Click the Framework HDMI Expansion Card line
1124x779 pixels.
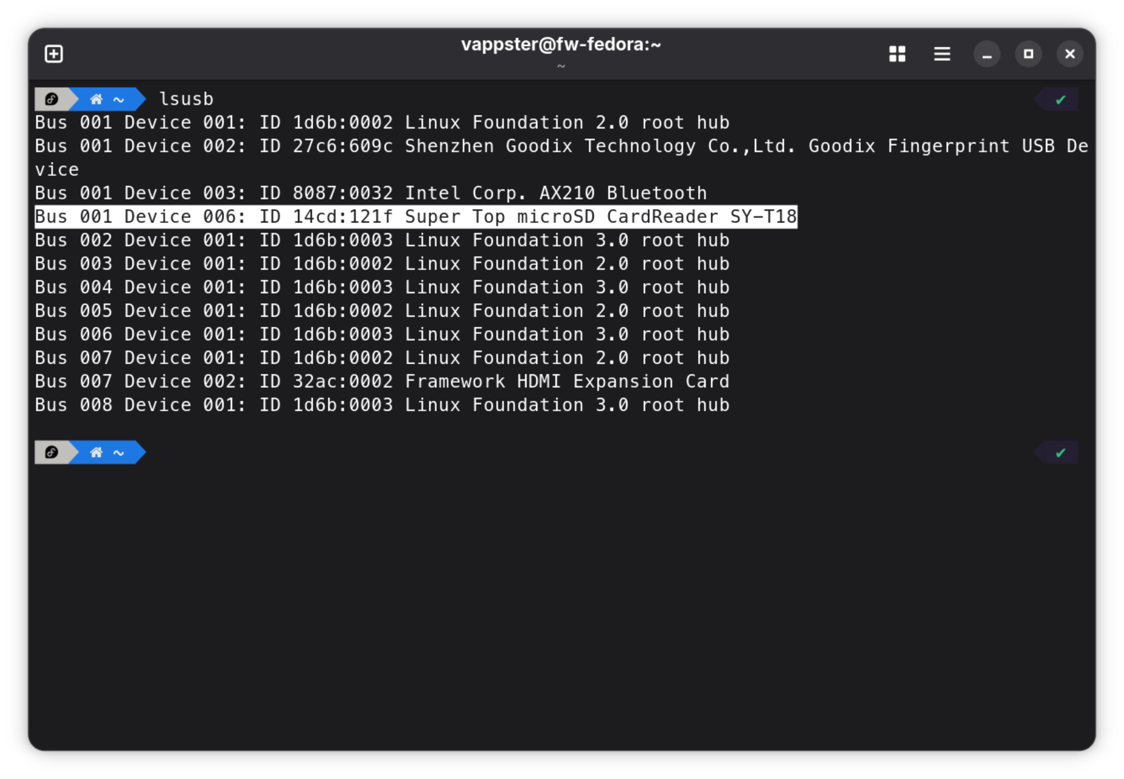(x=382, y=381)
